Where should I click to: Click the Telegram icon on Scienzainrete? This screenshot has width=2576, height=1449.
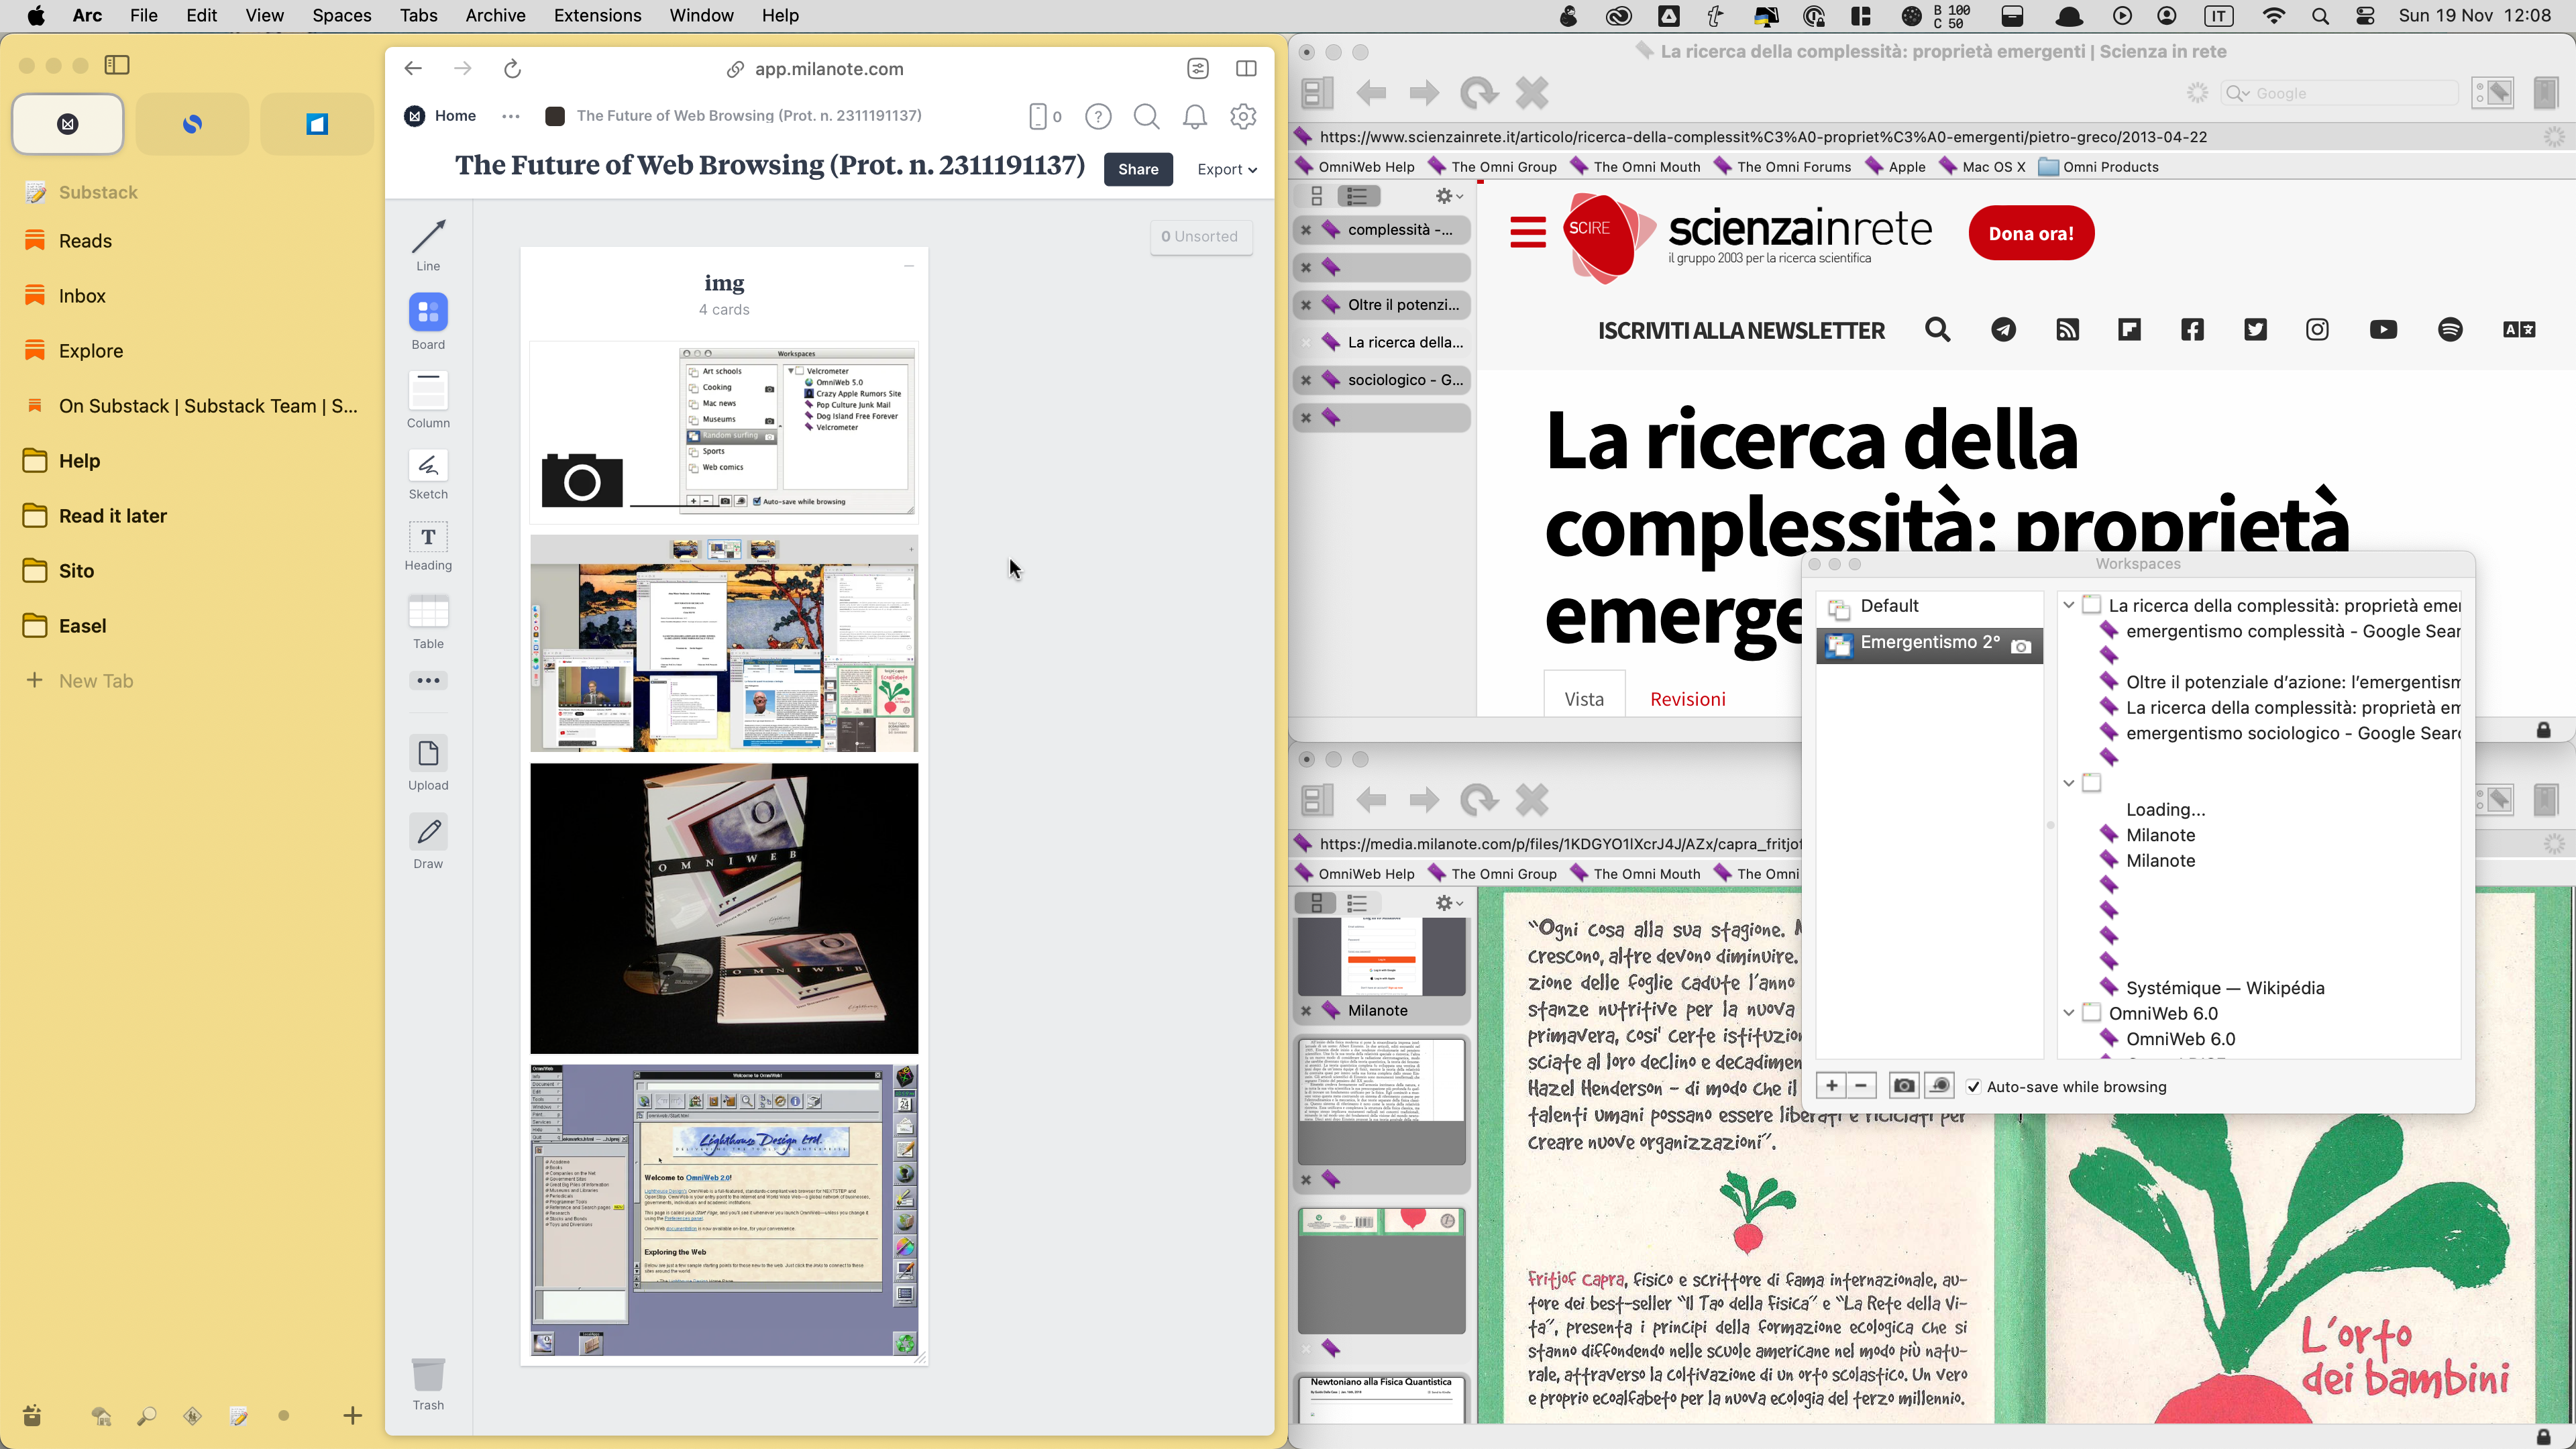(2003, 330)
